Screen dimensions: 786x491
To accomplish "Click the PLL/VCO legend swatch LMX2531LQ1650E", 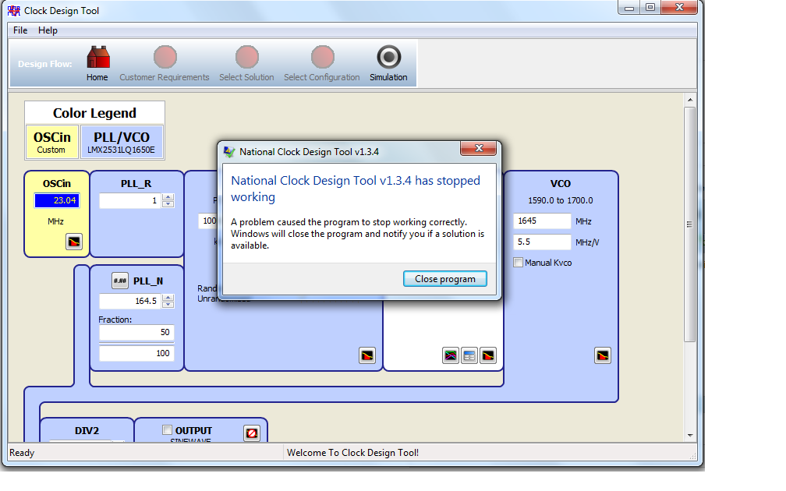I will 122,142.
